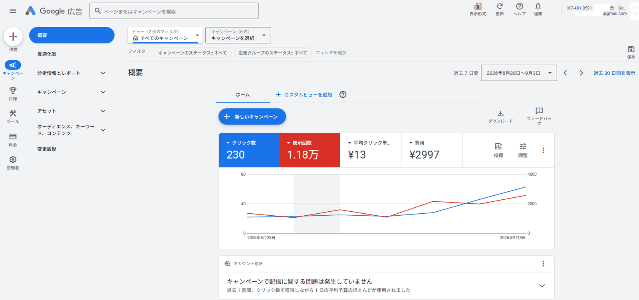Click the ダウンロード icon
Viewport: 639px width, 300px height.
pos(500,113)
